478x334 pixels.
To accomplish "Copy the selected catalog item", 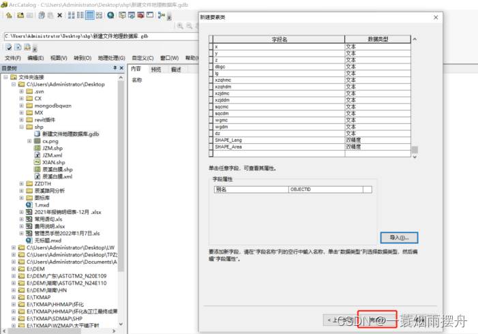I will pyautogui.click(x=42, y=15).
